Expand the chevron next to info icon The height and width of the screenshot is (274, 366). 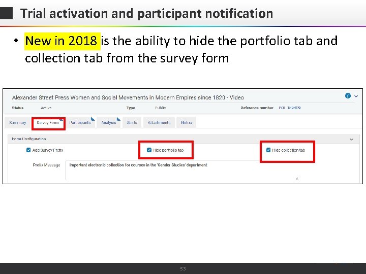[x=356, y=96]
